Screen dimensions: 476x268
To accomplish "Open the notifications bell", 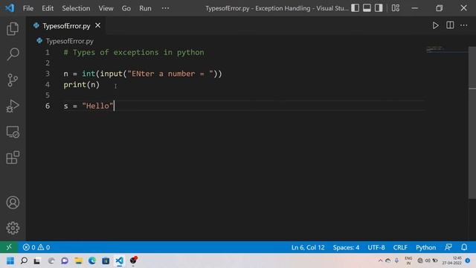I will pos(464,247).
